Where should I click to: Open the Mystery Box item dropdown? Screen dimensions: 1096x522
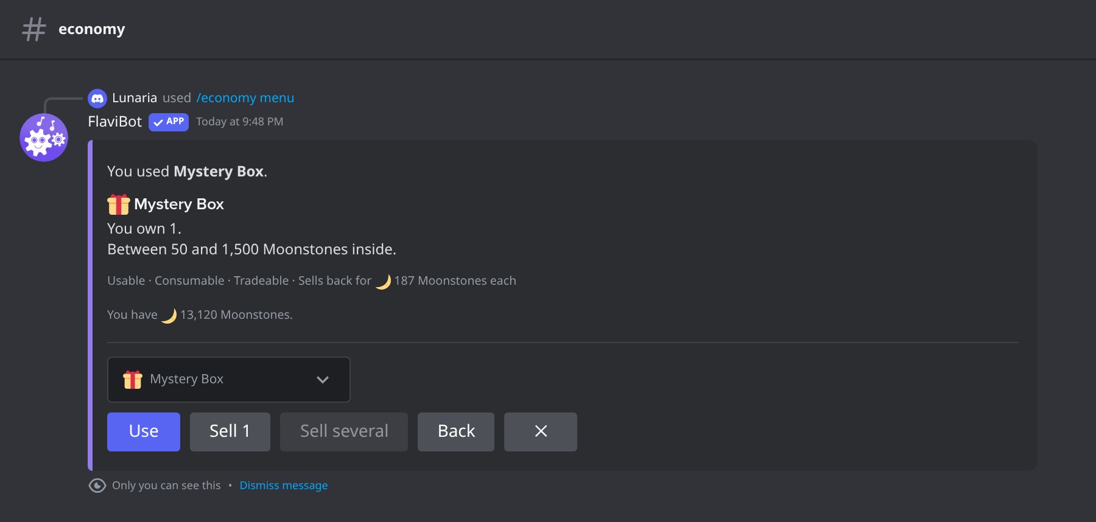[x=229, y=380]
